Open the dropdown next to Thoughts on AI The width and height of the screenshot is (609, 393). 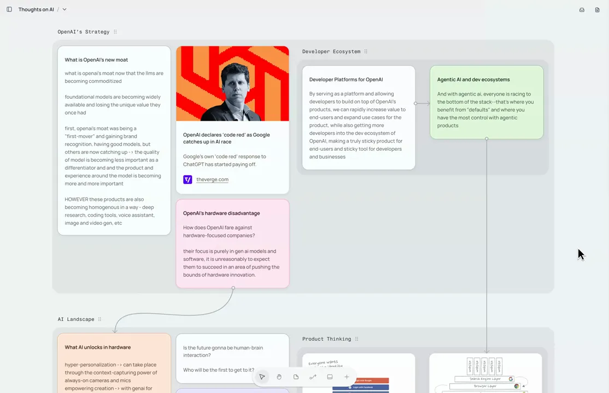pos(65,9)
